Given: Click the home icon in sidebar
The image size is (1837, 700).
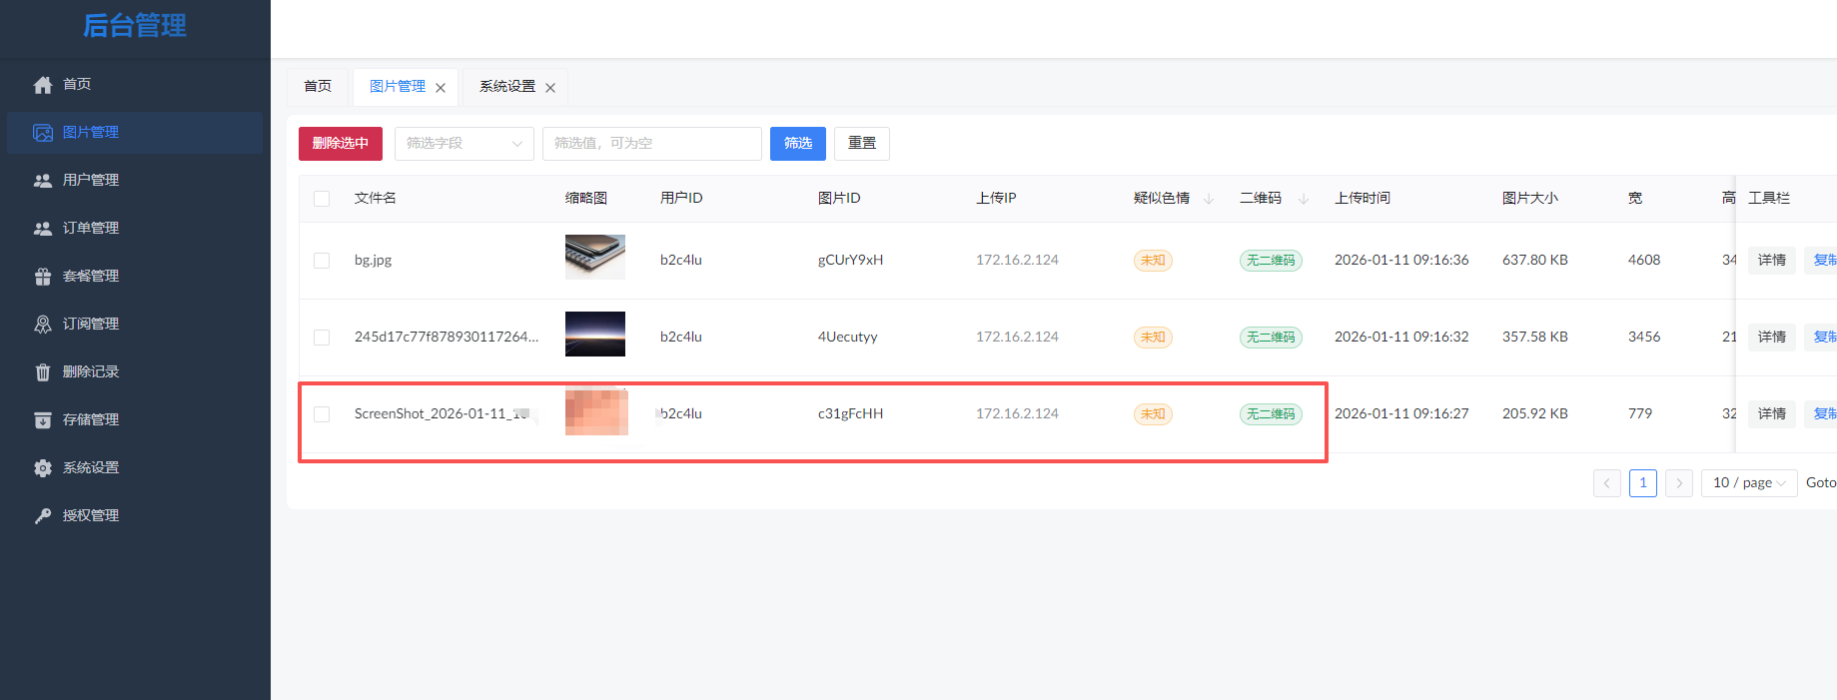Looking at the screenshot, I should click(x=43, y=85).
